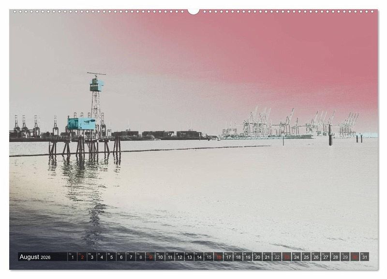Click the container cranes on the right horizon
This screenshot has height=279, width=387.
tap(290, 126)
